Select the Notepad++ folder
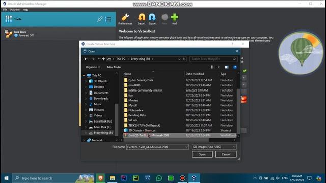This screenshot has height=183, width=326. [135, 110]
